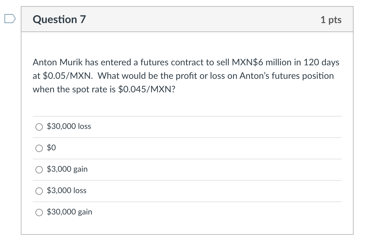
Task: Select the $30,000 loss radio button
Action: click(39, 127)
